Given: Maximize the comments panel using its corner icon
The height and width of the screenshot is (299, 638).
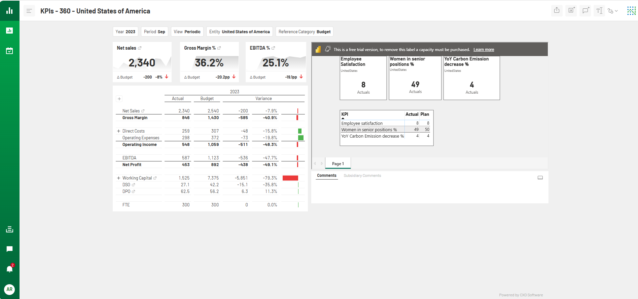Looking at the screenshot, I should coord(540,178).
